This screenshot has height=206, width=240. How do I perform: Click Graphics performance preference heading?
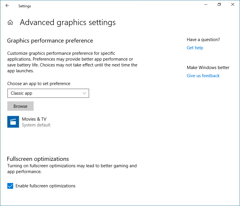(x=50, y=41)
